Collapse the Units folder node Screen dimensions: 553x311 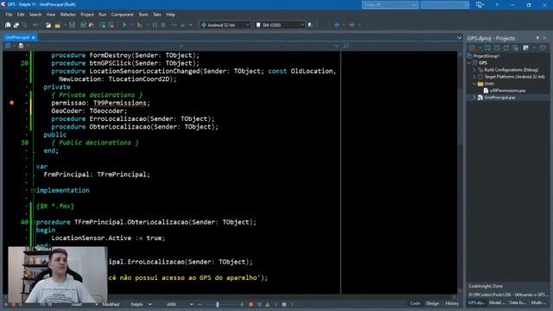click(474, 84)
